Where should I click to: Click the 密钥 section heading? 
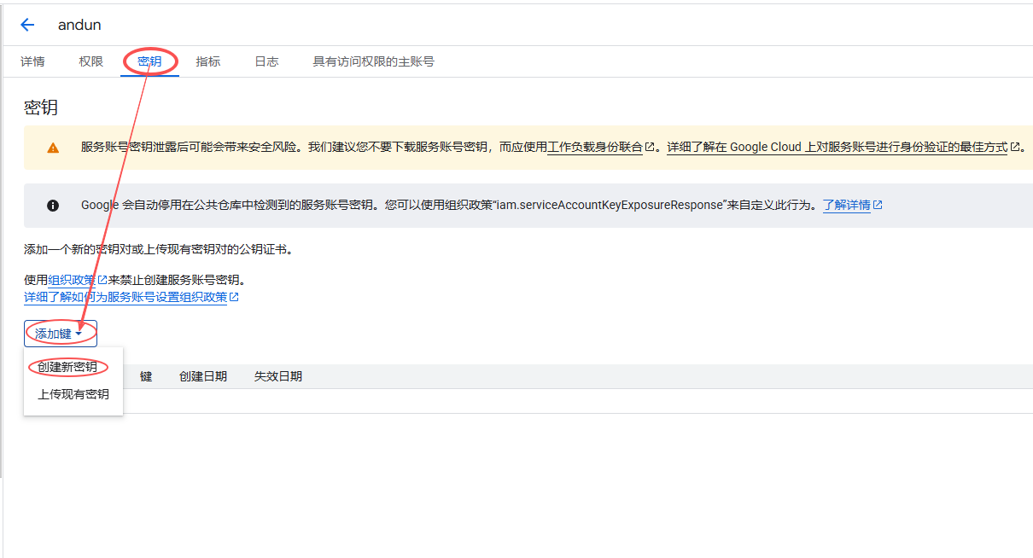coord(41,108)
